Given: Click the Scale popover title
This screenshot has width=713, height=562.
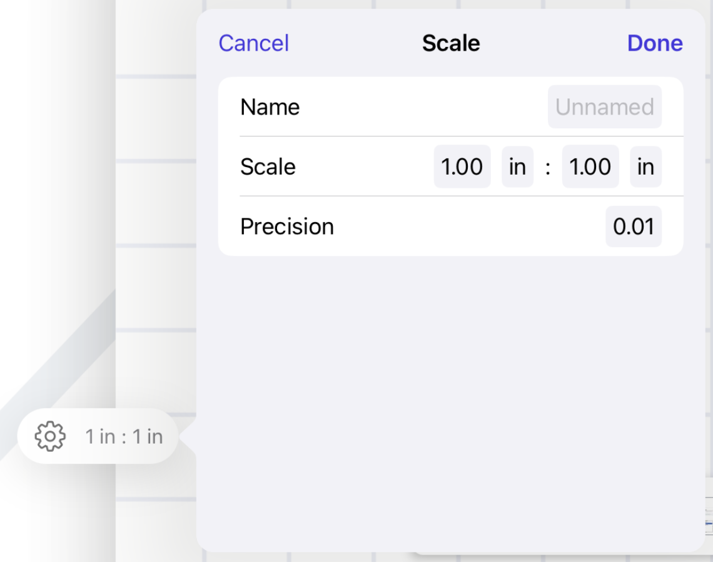Looking at the screenshot, I should click(450, 43).
